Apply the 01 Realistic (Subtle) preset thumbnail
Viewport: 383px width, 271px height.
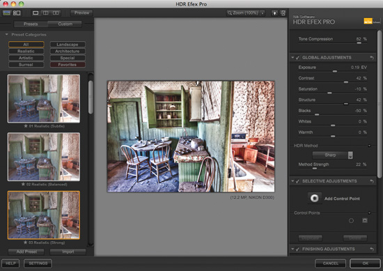click(x=44, y=98)
